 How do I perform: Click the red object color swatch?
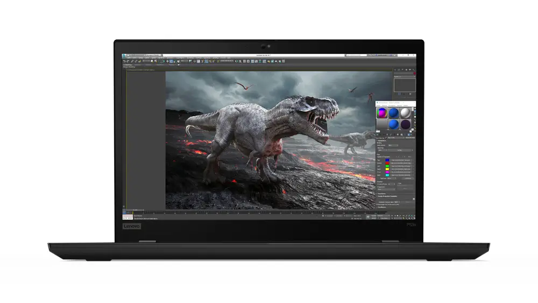pyautogui.click(x=414, y=73)
